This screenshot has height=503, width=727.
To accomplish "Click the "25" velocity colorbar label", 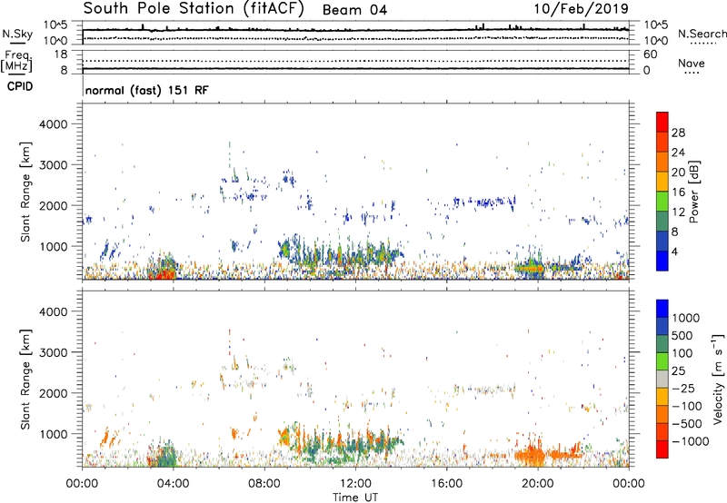I will click(x=678, y=371).
